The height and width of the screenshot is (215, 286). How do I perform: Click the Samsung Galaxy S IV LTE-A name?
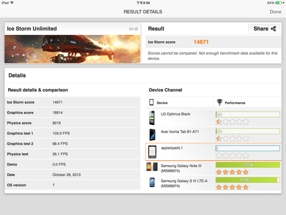[x=184, y=183]
